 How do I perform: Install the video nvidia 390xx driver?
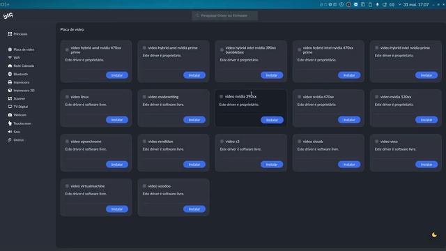tap(272, 120)
